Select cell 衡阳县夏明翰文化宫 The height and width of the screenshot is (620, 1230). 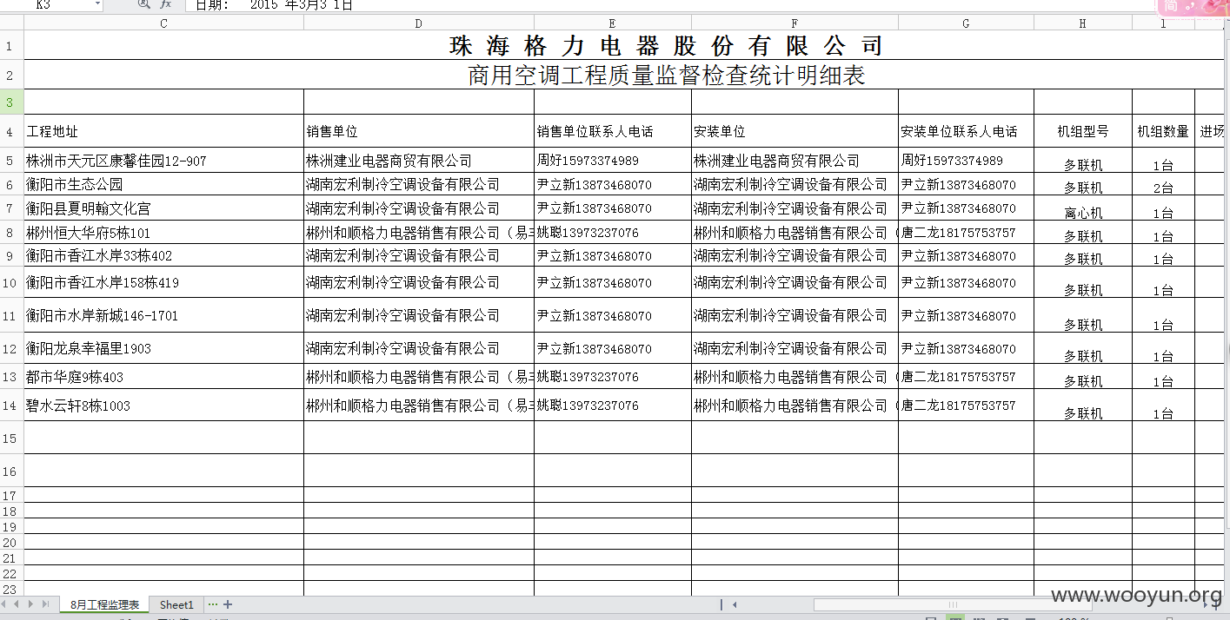[163, 208]
